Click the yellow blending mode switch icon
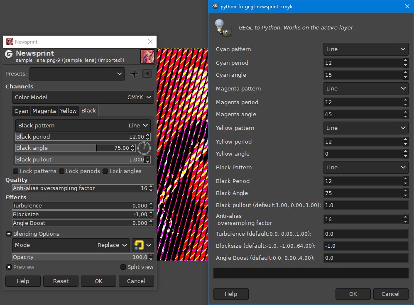414x305 pixels. (x=139, y=245)
